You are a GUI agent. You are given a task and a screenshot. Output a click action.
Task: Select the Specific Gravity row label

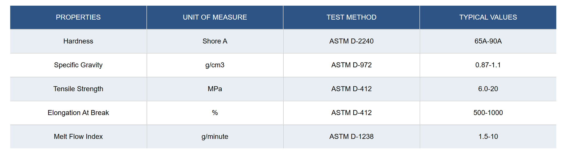(78, 65)
